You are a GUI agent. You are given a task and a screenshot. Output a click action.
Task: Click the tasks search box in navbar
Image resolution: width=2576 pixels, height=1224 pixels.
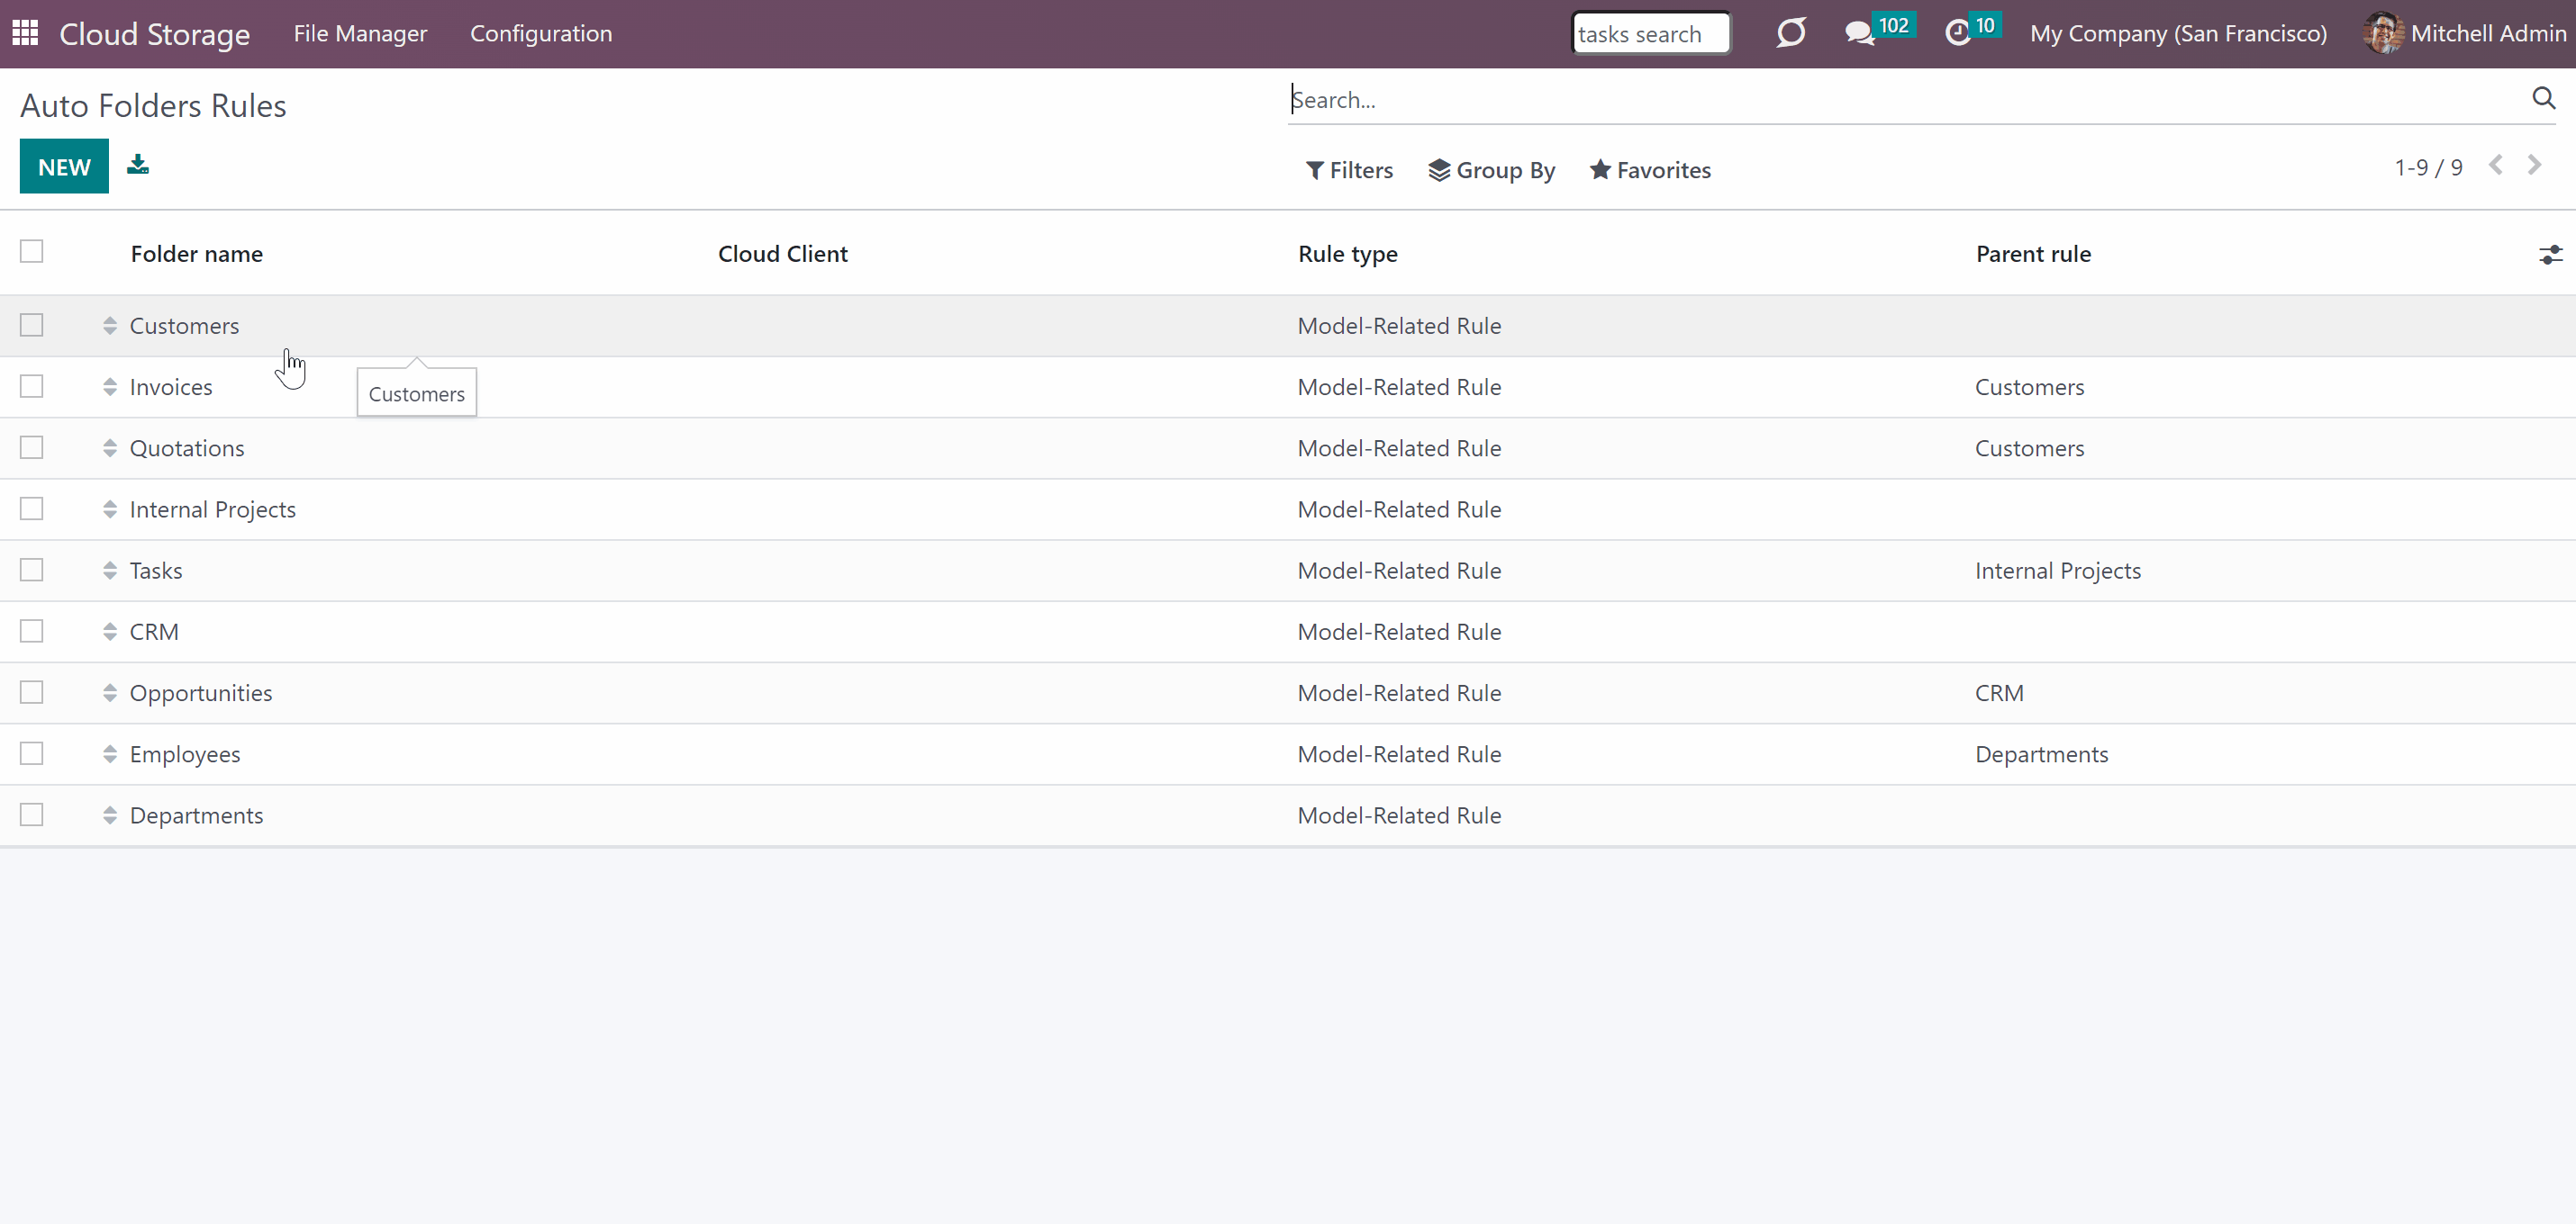1650,33
